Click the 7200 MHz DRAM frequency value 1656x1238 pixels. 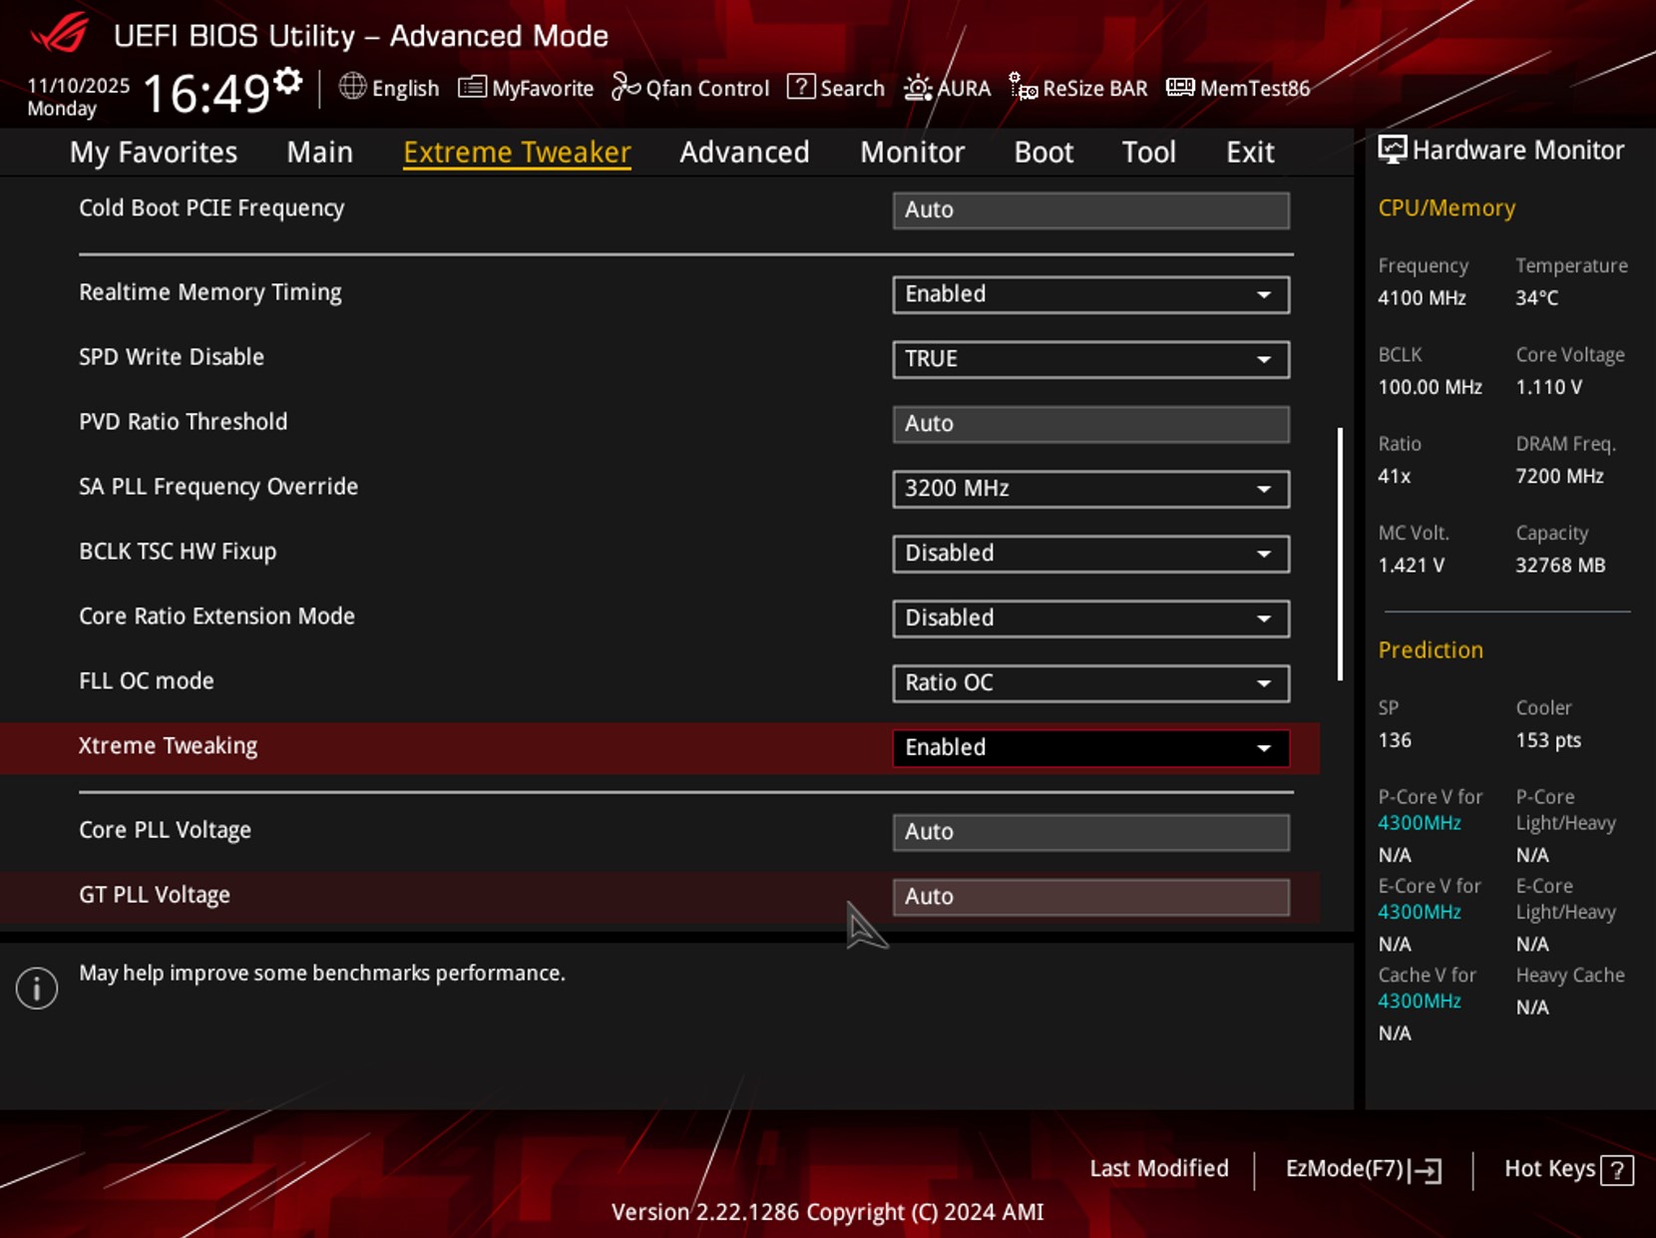[1559, 477]
